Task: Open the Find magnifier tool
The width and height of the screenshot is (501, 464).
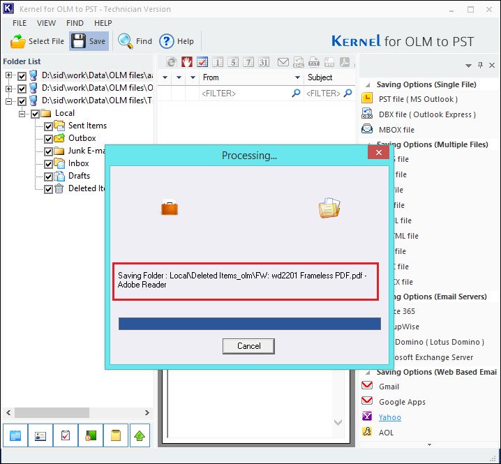Action: [x=135, y=41]
